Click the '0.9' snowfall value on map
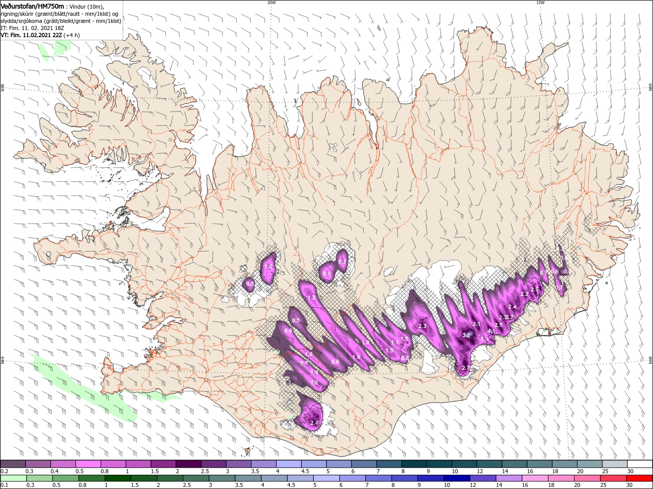This screenshot has width=653, height=489. click(327, 274)
